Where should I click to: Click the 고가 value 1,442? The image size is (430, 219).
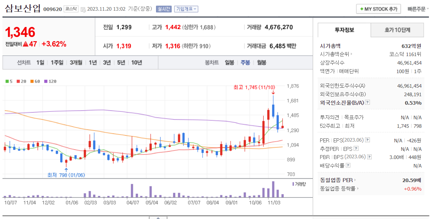173,27
